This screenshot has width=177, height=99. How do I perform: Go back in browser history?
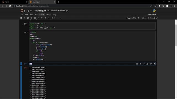(x=2, y=6)
